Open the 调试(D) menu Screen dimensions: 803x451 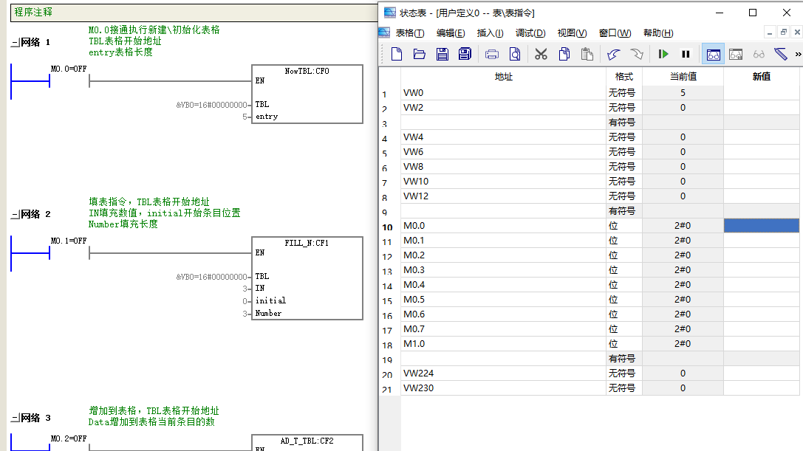pyautogui.click(x=530, y=33)
